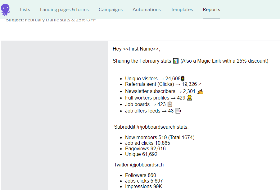Screen dimensions: 280x190
Task: Click the 'Pageviews 92,616' line
Action: pyautogui.click(x=145, y=149)
